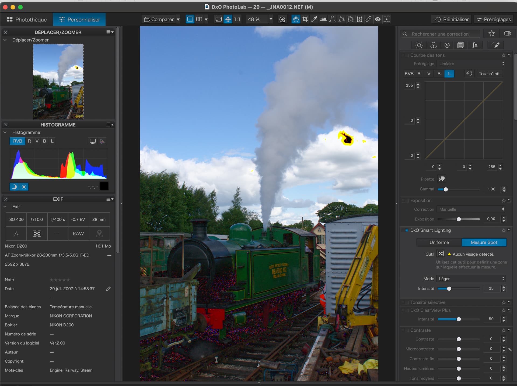The image size is (517, 386).
Task: Pick the white balance eyedropper tool
Action: point(314,19)
